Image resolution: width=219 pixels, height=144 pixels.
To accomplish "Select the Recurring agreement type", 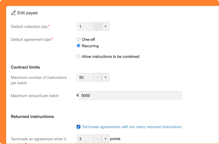I will (x=79, y=46).
